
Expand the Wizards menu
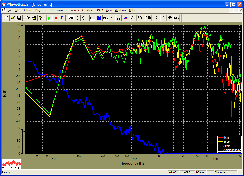point(62,10)
